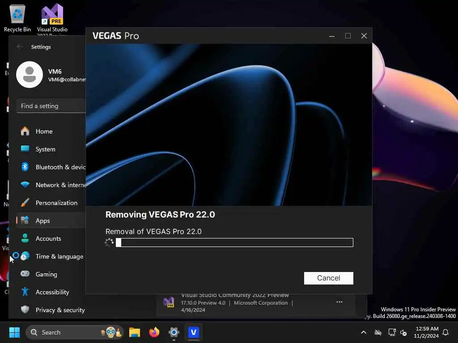This screenshot has width=458, height=343.
Task: Click the Accessibility figure icon
Action: 25,292
